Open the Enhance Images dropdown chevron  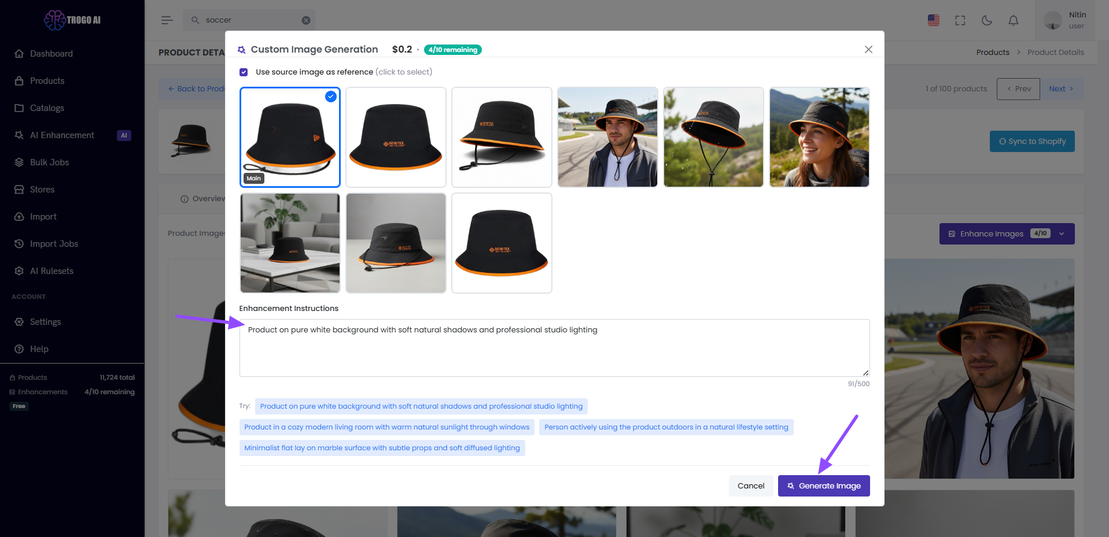tap(1062, 234)
